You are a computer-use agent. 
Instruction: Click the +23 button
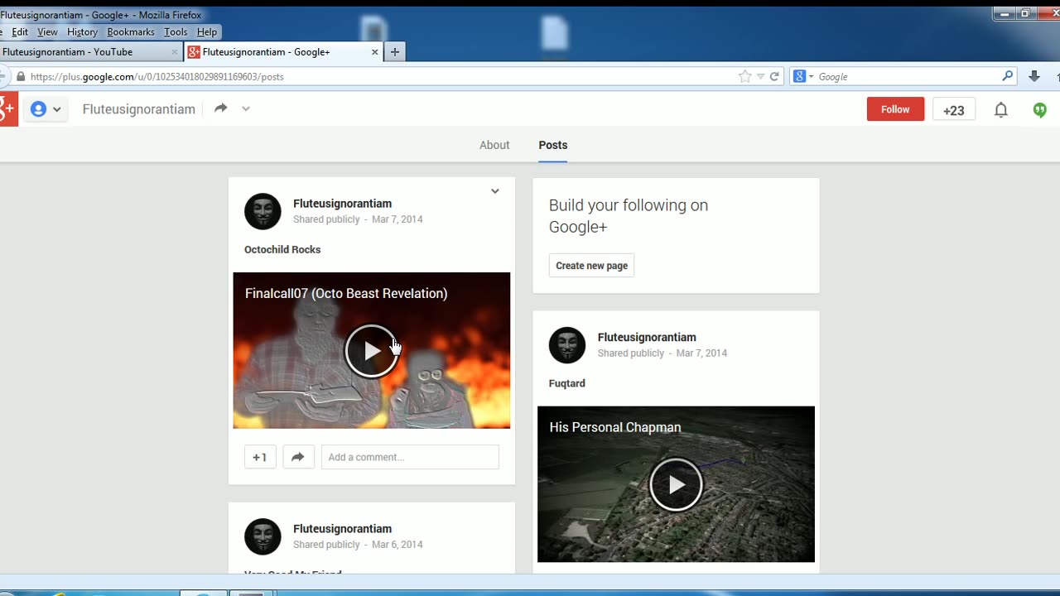pos(954,109)
